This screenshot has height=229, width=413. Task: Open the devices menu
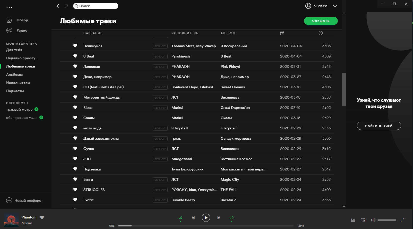(x=363, y=220)
